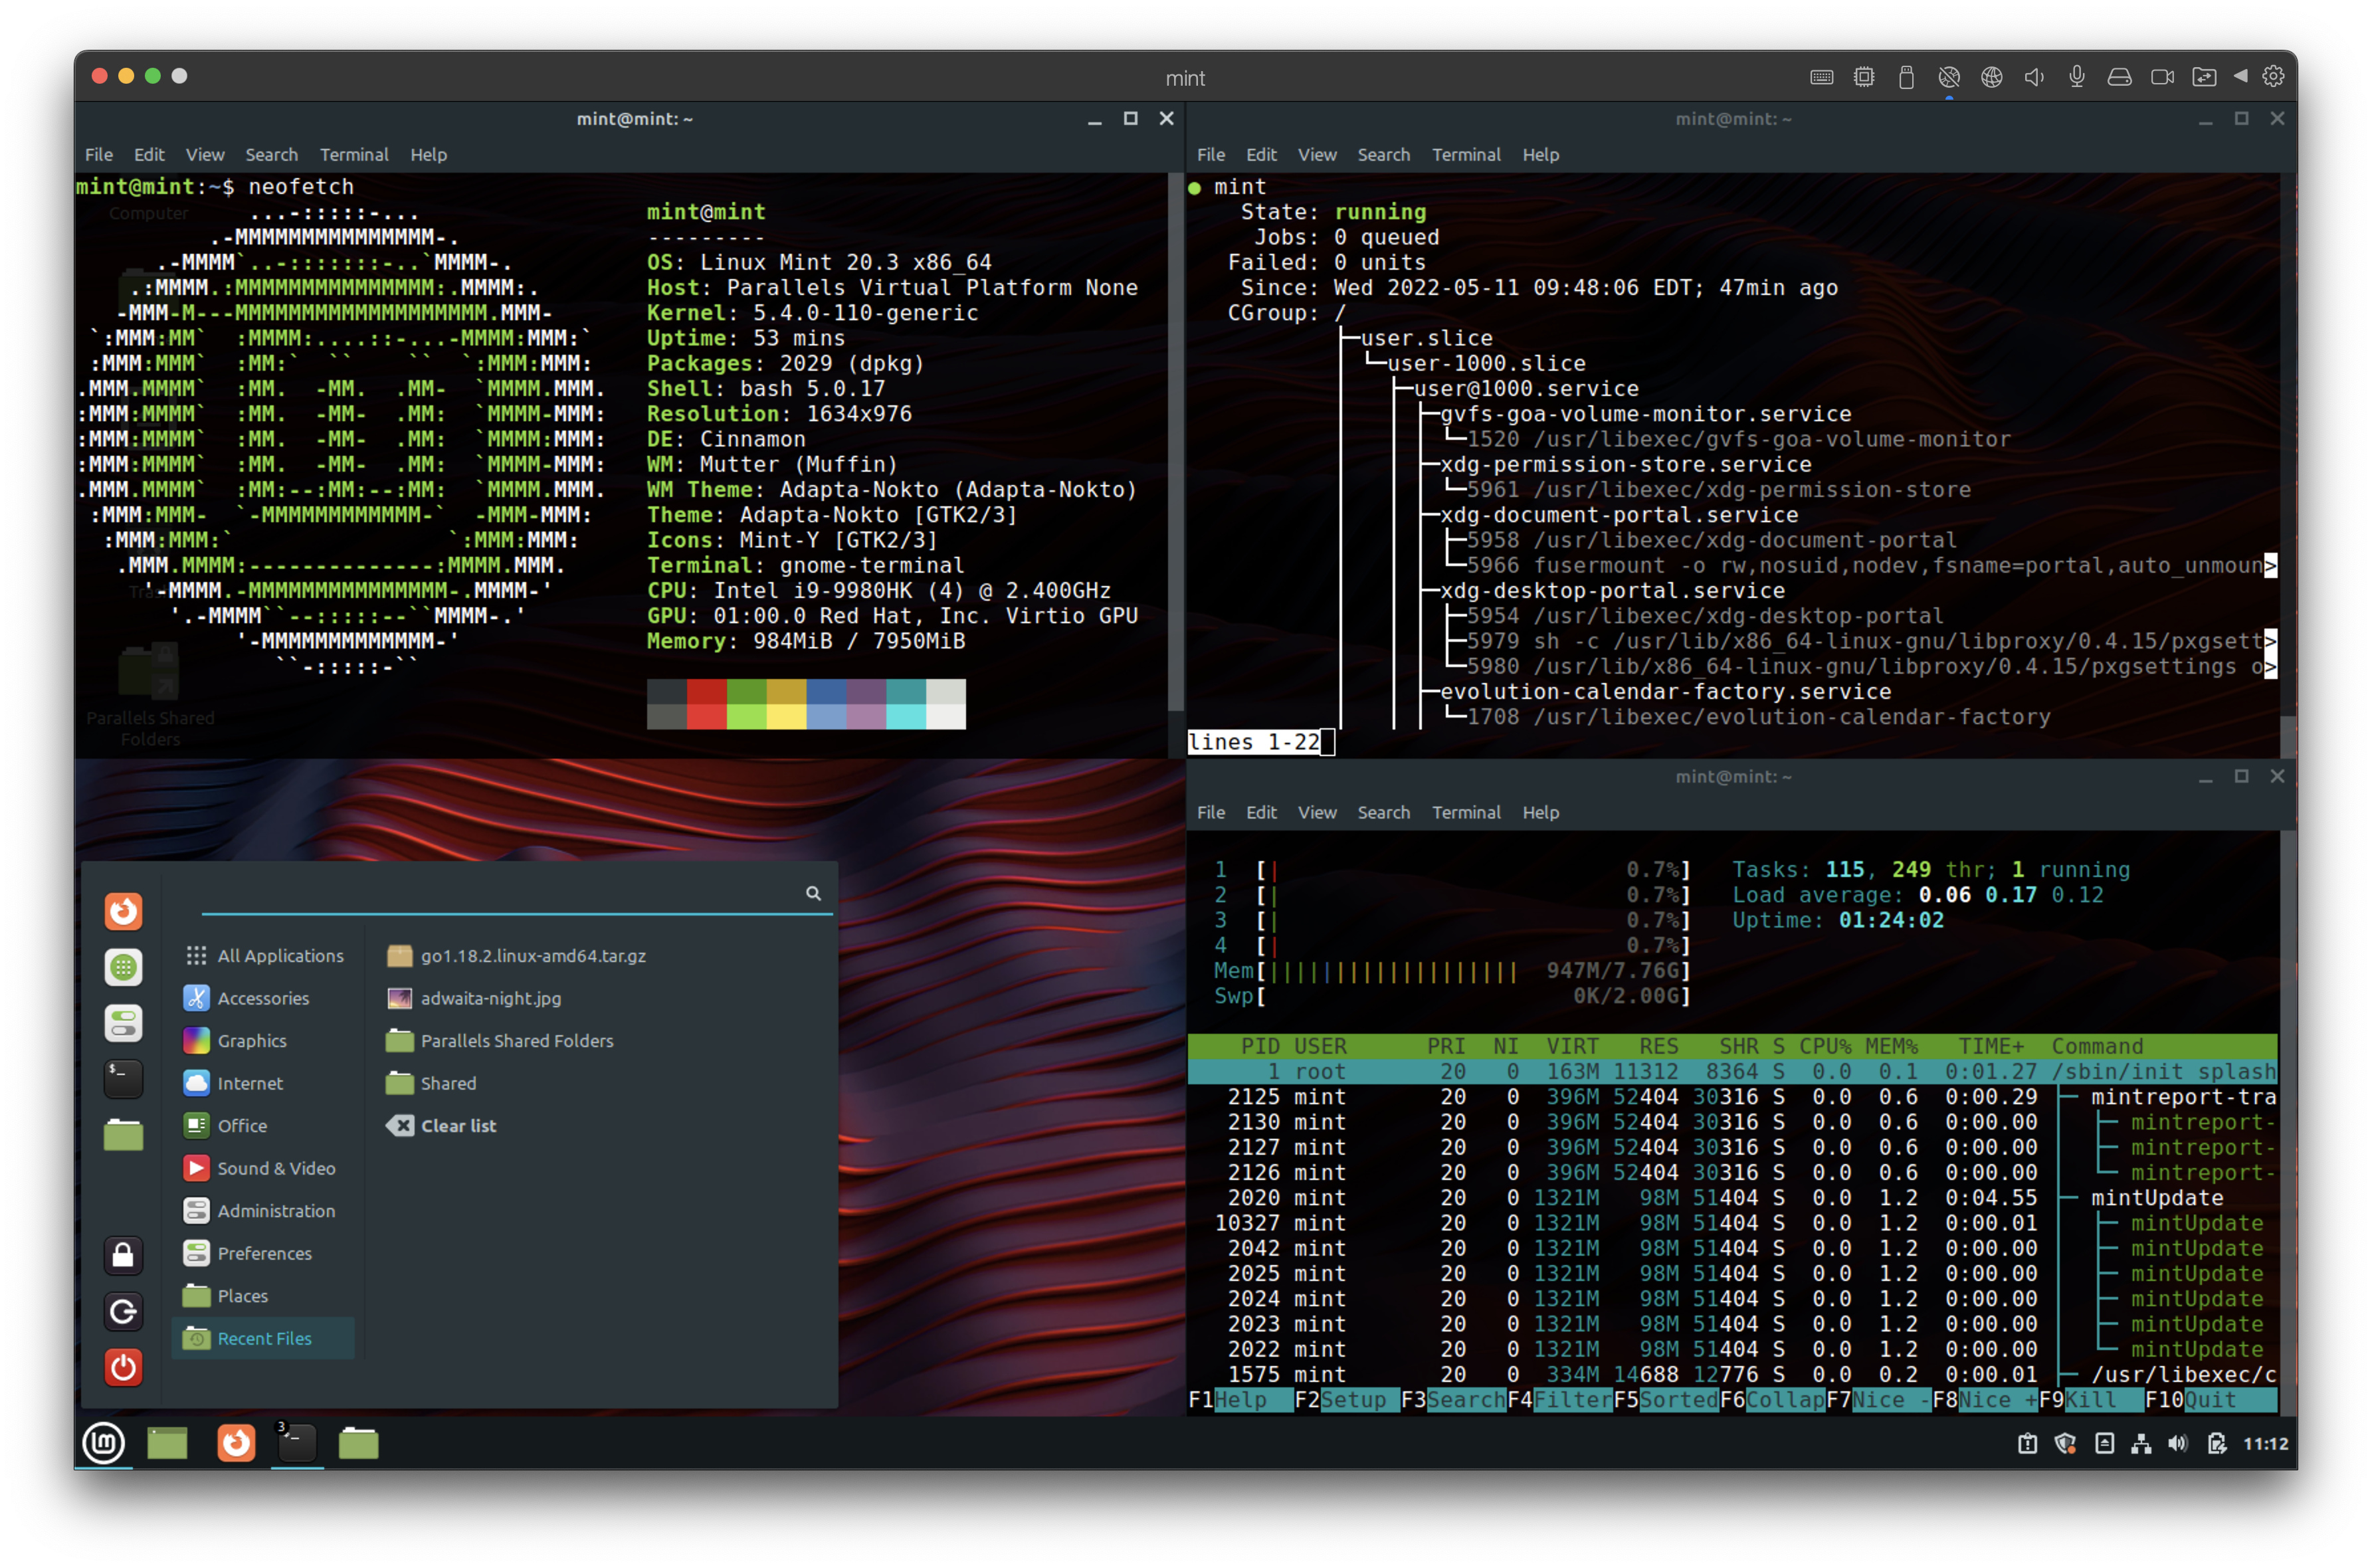Open the Parallels hard disk icon
2372x1568 pixels.
2119,77
